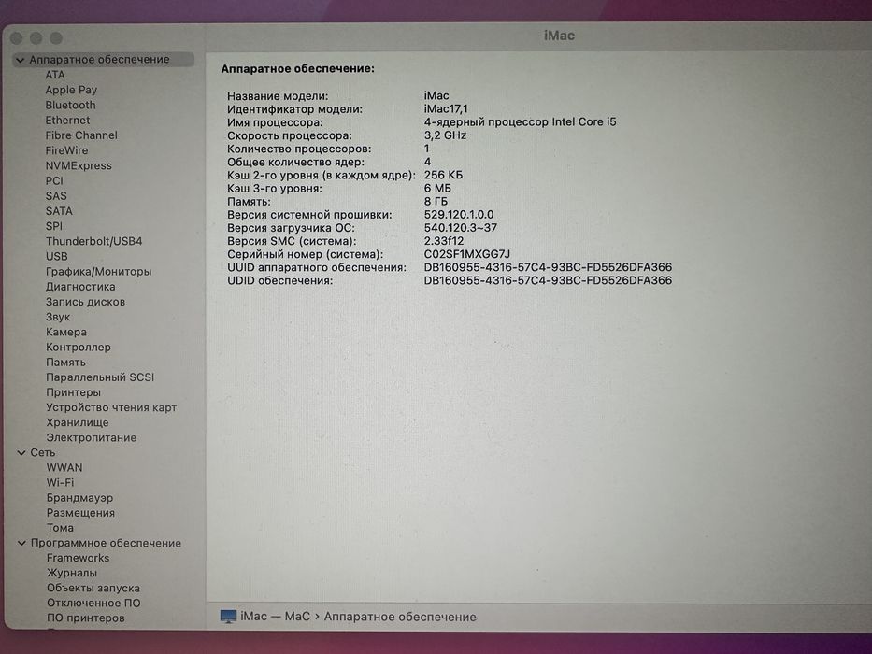872x654 pixels.
Task: Select WWAN under Сеть
Action: (x=64, y=468)
